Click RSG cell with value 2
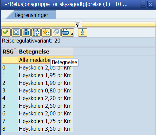This screenshot has width=156, height=135. point(10,83)
